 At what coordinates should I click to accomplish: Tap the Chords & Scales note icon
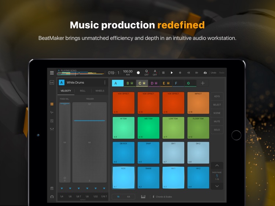[x=154, y=196]
